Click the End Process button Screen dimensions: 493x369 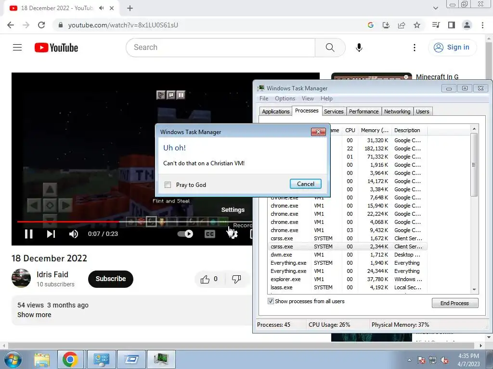[x=455, y=303]
